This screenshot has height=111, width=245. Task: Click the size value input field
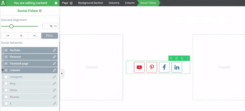coord(50,26)
